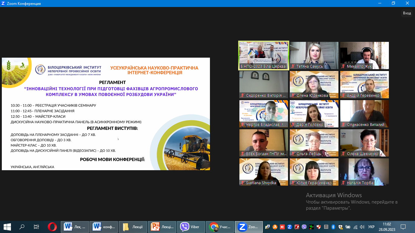Viewport: 415px width, 233px height.
Task: Click the Bluetooth icon in the system tray
Action: pos(333,227)
